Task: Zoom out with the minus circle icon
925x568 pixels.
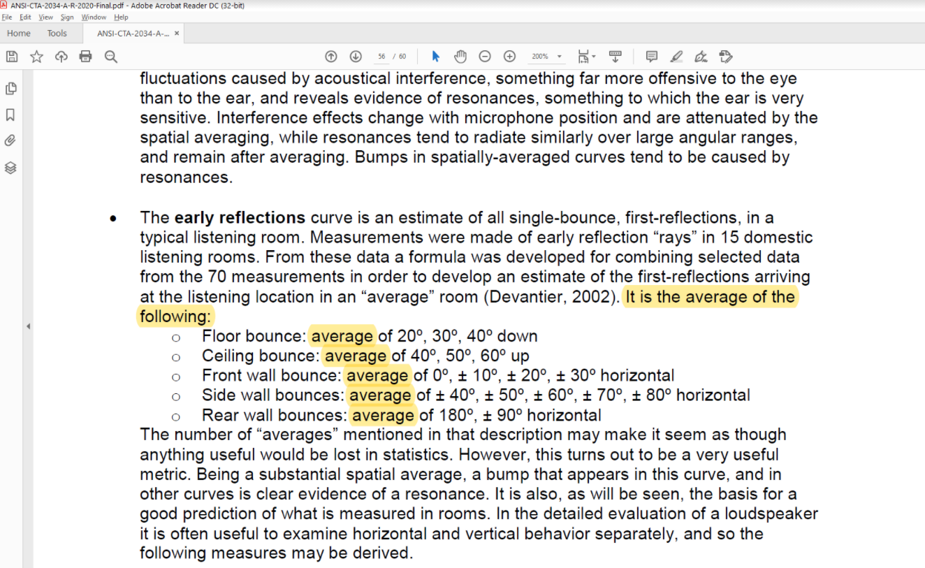Action: [485, 57]
